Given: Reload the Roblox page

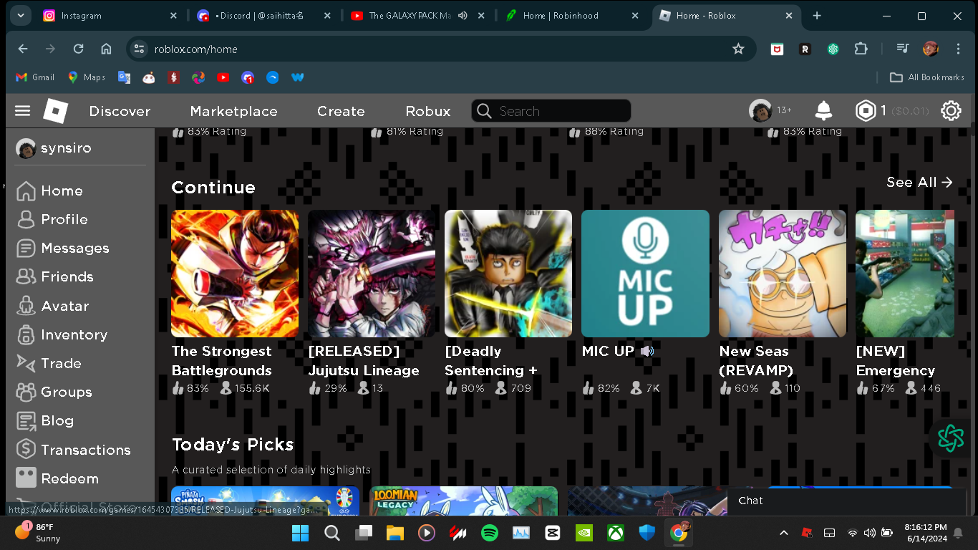Looking at the screenshot, I should 79,49.
